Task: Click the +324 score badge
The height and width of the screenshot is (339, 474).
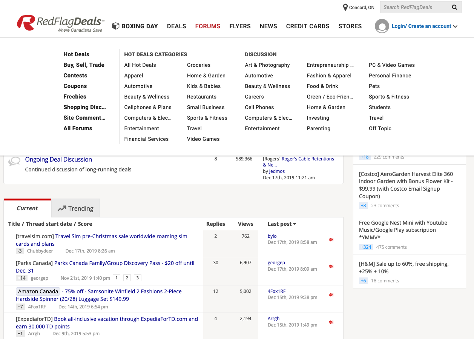Action: pyautogui.click(x=365, y=247)
